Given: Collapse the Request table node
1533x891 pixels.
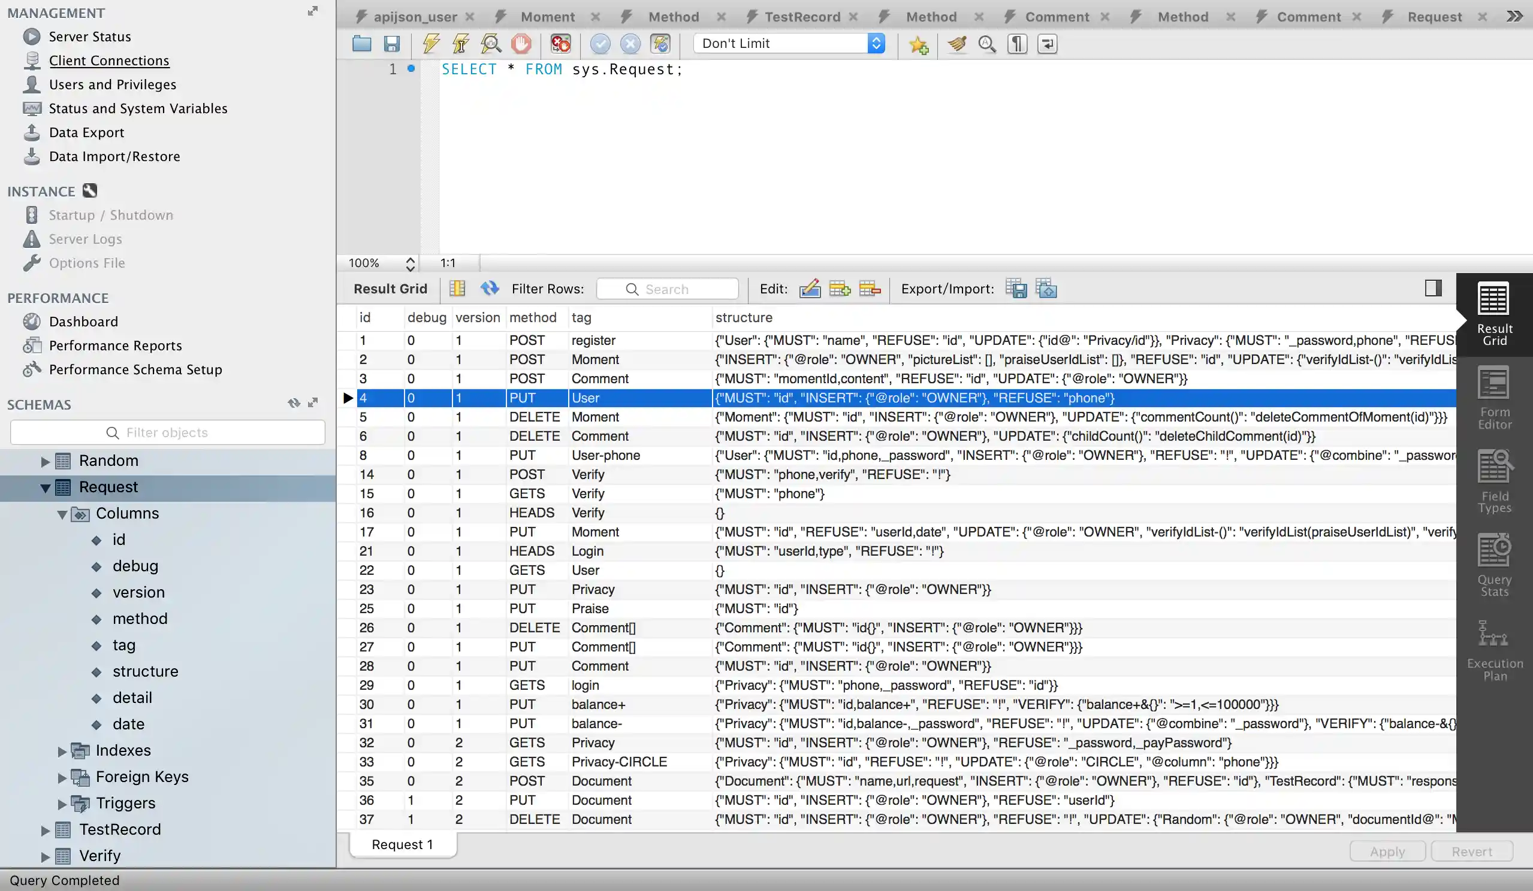Looking at the screenshot, I should point(45,487).
